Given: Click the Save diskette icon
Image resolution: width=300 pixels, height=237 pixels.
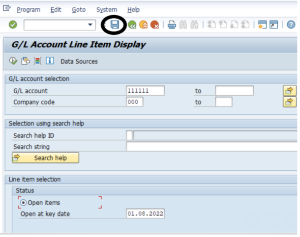Looking at the screenshot, I should tap(115, 25).
